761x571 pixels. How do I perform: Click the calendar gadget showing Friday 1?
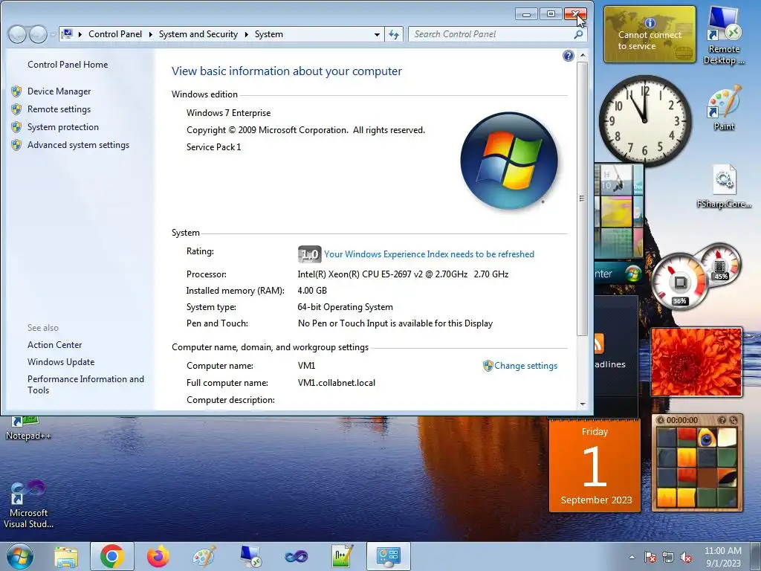point(595,465)
